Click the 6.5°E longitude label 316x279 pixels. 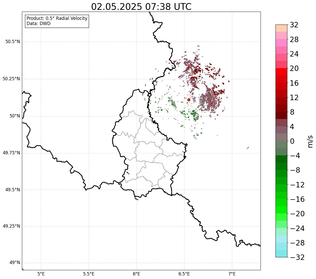184,274
